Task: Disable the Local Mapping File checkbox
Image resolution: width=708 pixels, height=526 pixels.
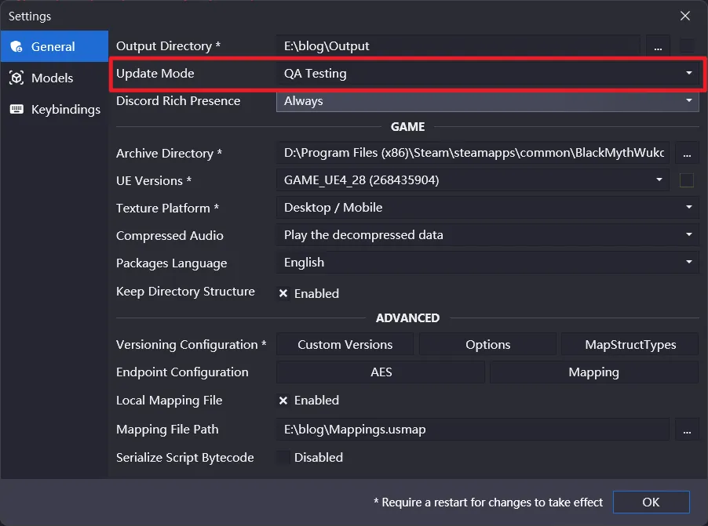Action: 283,401
